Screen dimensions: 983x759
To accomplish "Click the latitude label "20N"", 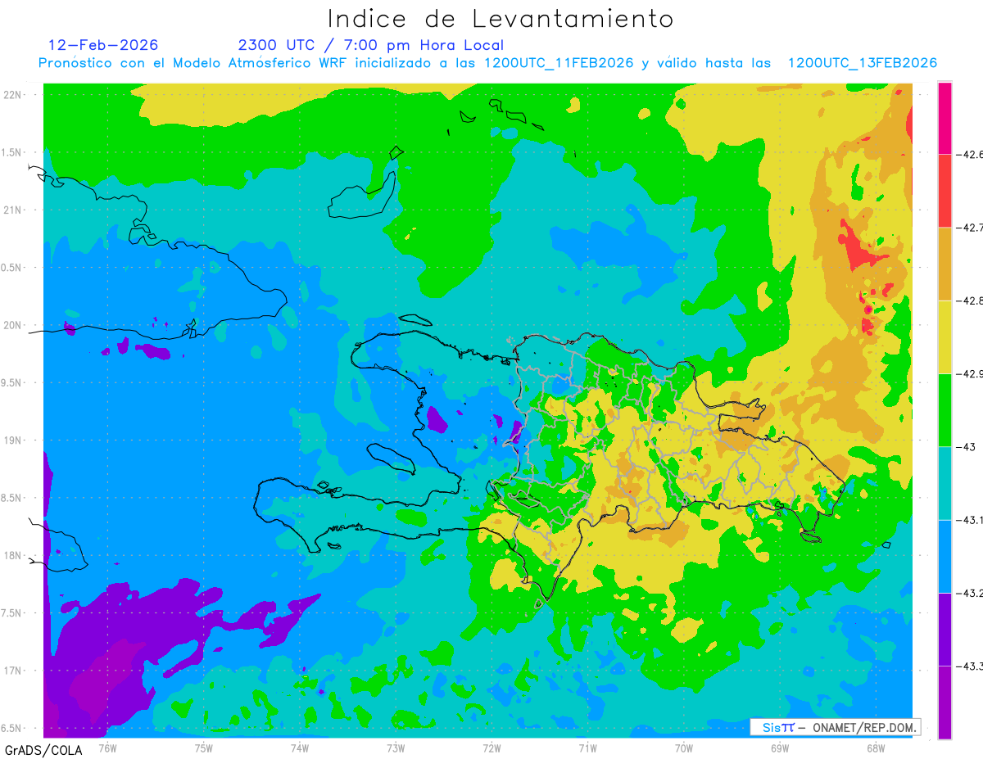I will pyautogui.click(x=13, y=325).
